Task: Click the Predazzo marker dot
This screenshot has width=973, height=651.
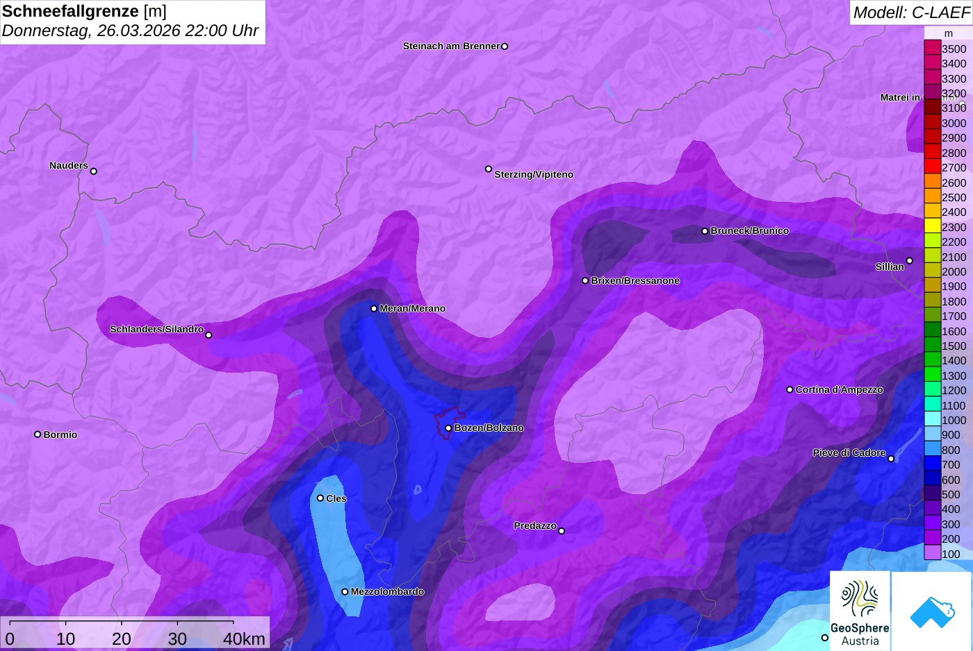Action: pos(562,531)
